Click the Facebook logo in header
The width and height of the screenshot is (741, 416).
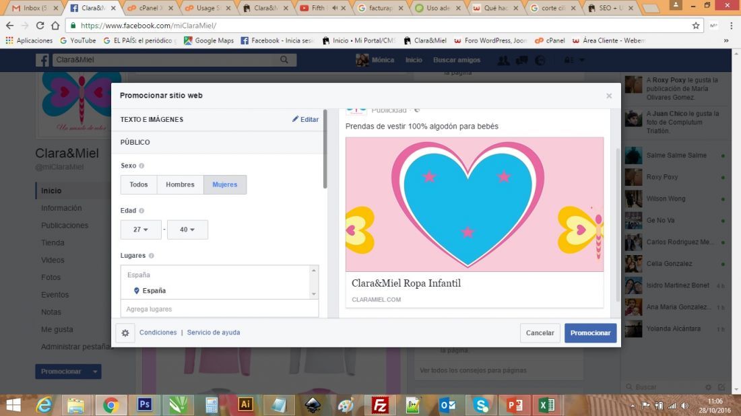click(42, 60)
